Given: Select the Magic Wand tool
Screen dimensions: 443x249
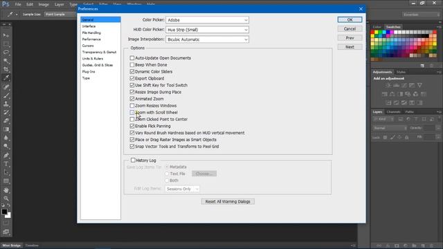Looking at the screenshot, I should (6, 61).
